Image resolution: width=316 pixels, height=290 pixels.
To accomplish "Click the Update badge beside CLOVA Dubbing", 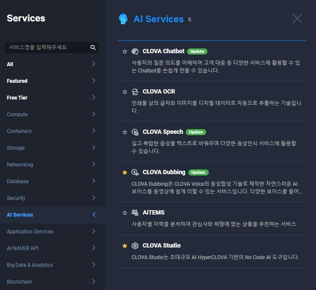I will pyautogui.click(x=199, y=172).
